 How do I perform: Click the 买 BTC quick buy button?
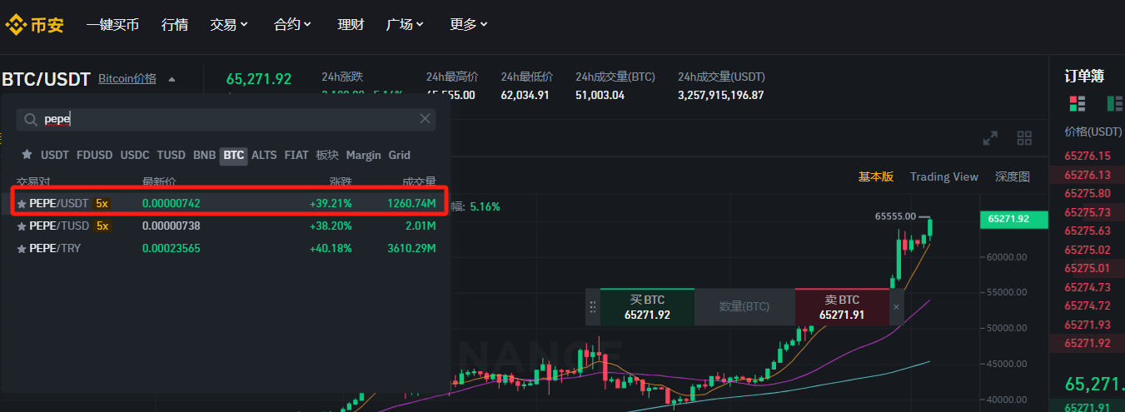click(x=647, y=307)
